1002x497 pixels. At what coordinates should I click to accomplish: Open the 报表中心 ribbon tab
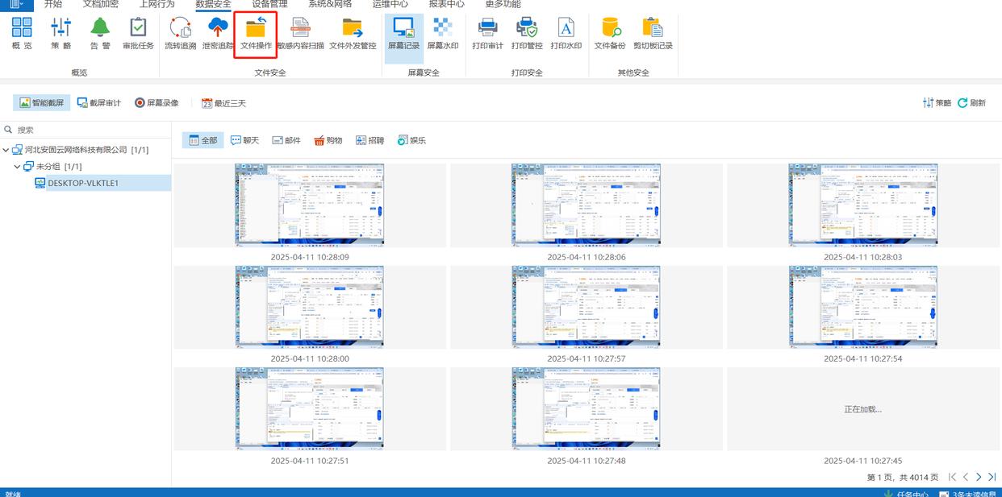[446, 4]
